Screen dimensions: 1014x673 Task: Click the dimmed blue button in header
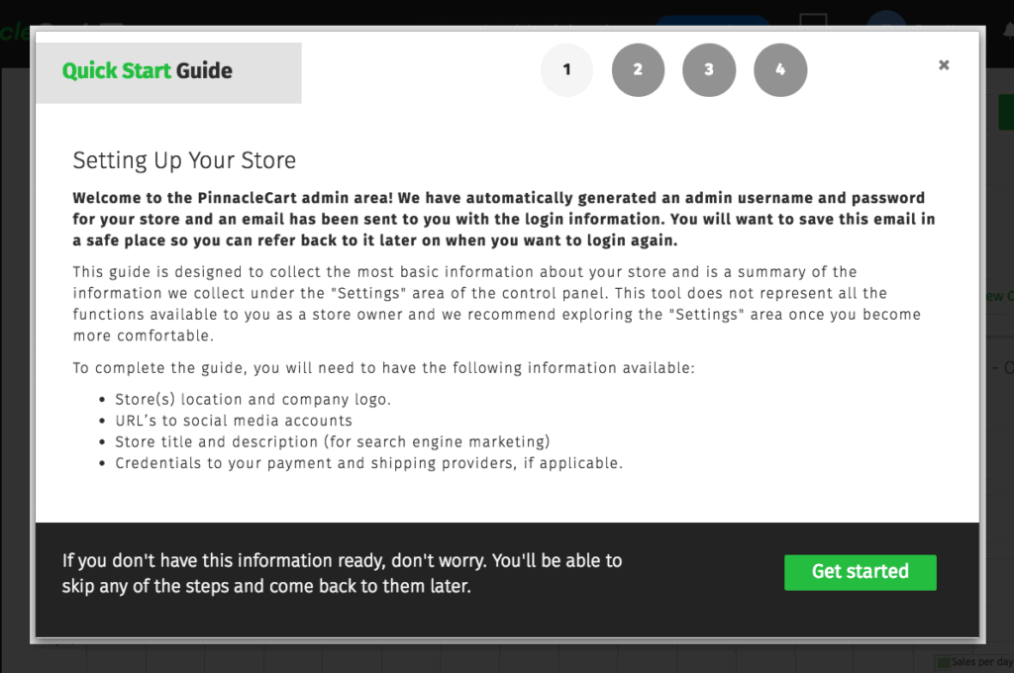coord(713,22)
